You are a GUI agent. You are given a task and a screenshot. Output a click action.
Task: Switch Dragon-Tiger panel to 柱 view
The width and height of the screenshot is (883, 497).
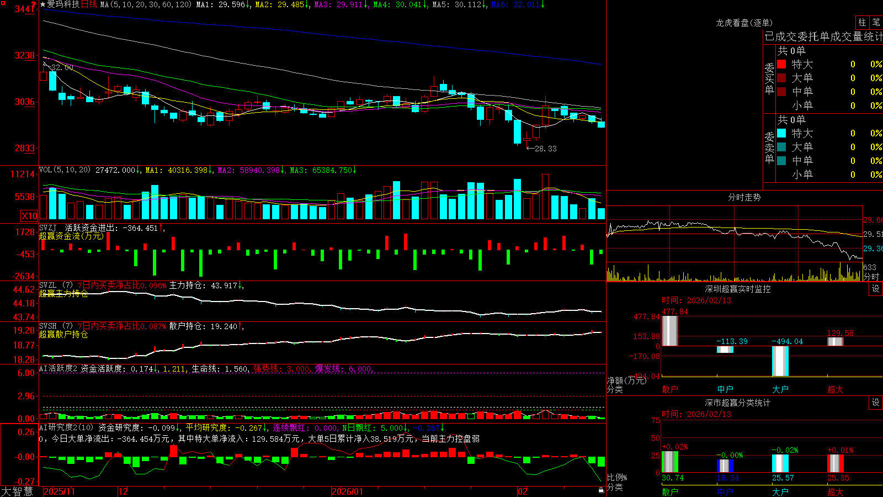click(x=862, y=23)
